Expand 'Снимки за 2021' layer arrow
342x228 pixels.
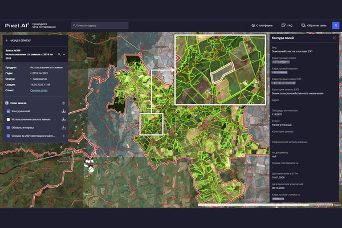64,136
